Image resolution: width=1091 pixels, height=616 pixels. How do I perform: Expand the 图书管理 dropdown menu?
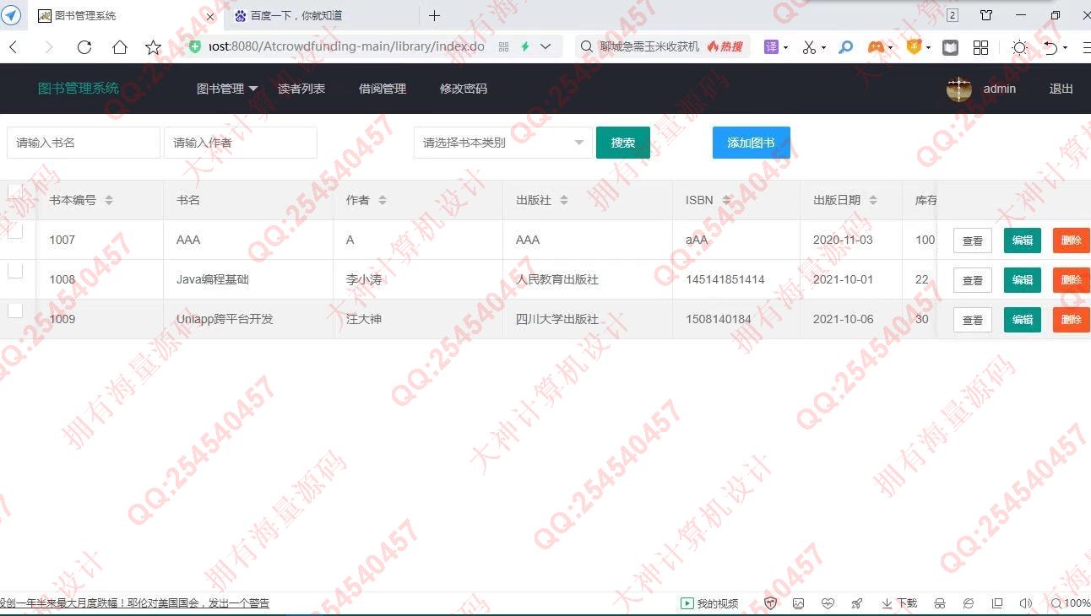click(x=227, y=89)
